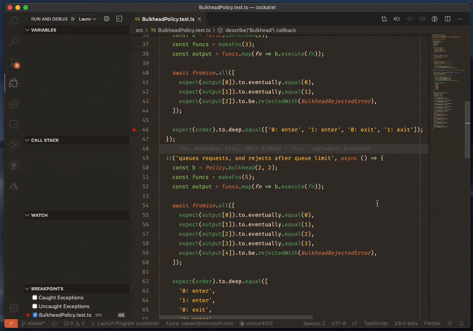473x331 pixels.
Task: Click the red breakpoint dot on line 46
Action: 134,130
